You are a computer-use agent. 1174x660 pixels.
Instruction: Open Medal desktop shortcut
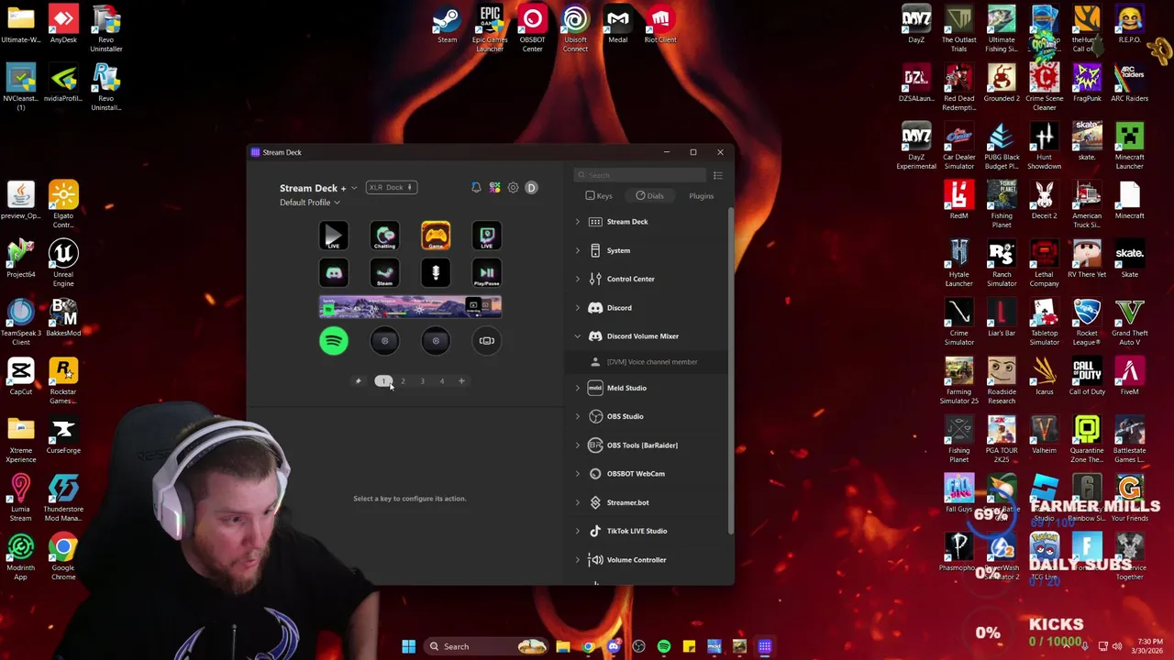(x=617, y=25)
